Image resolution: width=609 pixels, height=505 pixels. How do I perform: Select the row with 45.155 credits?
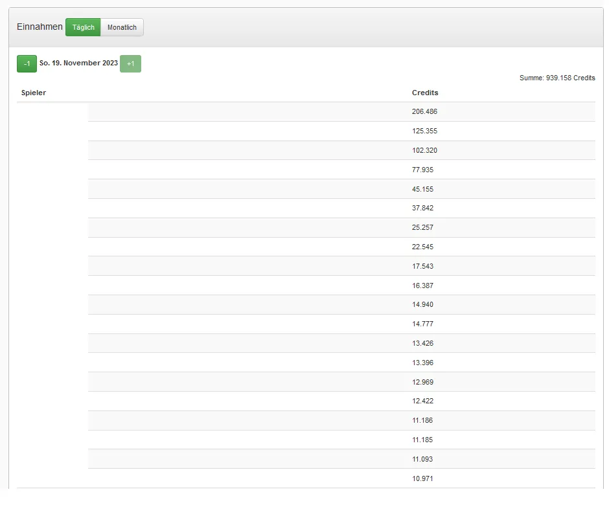click(x=422, y=189)
